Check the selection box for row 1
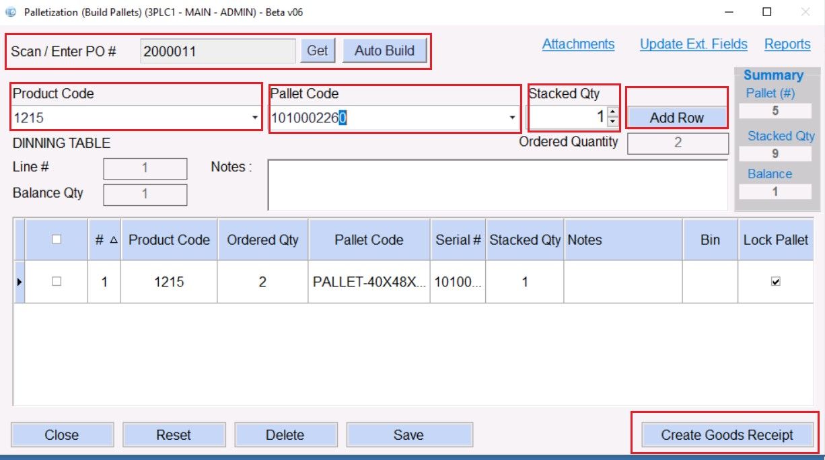The width and height of the screenshot is (825, 460). pyautogui.click(x=57, y=282)
